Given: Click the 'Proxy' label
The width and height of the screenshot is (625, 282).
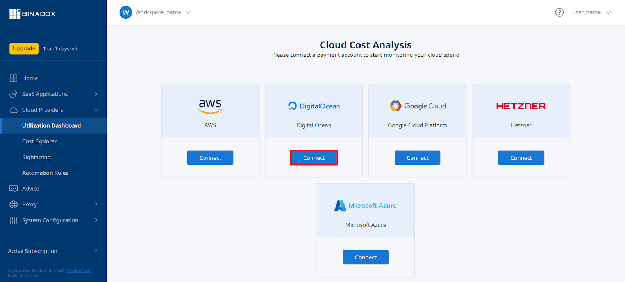Looking at the screenshot, I should [x=30, y=205].
